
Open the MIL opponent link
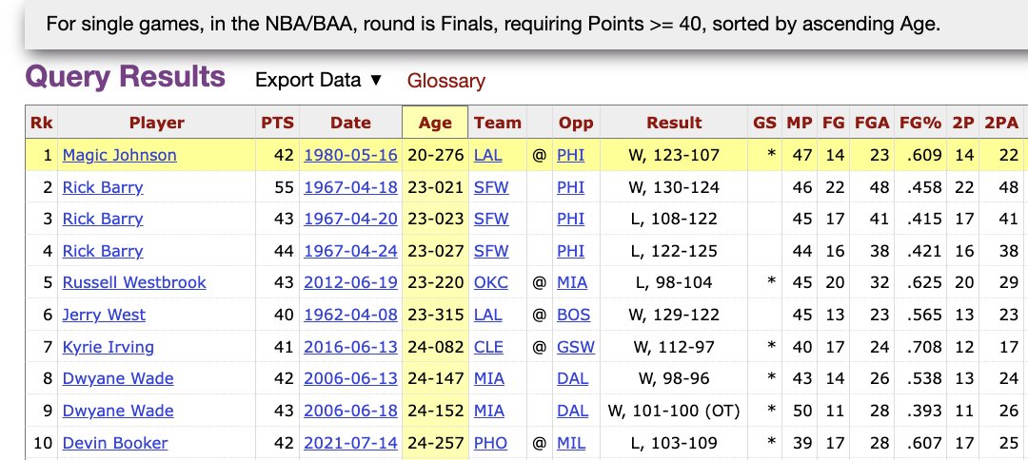click(x=571, y=443)
